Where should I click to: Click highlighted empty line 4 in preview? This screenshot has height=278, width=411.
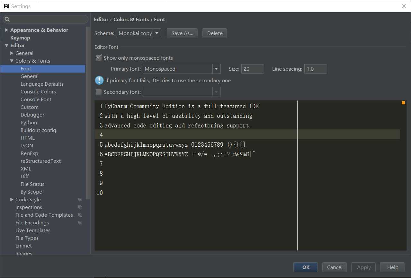pyautogui.click(x=247, y=135)
